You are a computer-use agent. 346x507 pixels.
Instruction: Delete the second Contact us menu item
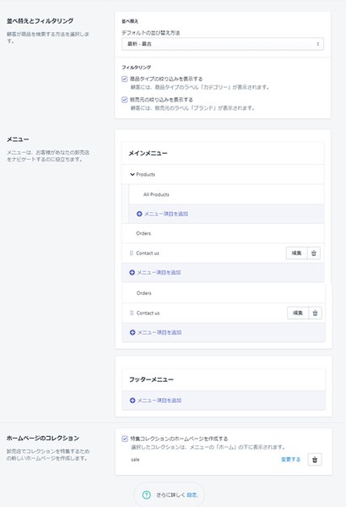(315, 313)
